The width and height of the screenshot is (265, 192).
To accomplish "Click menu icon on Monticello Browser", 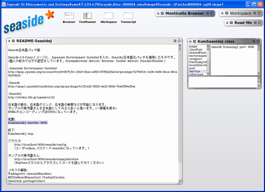I will tap(162, 14).
